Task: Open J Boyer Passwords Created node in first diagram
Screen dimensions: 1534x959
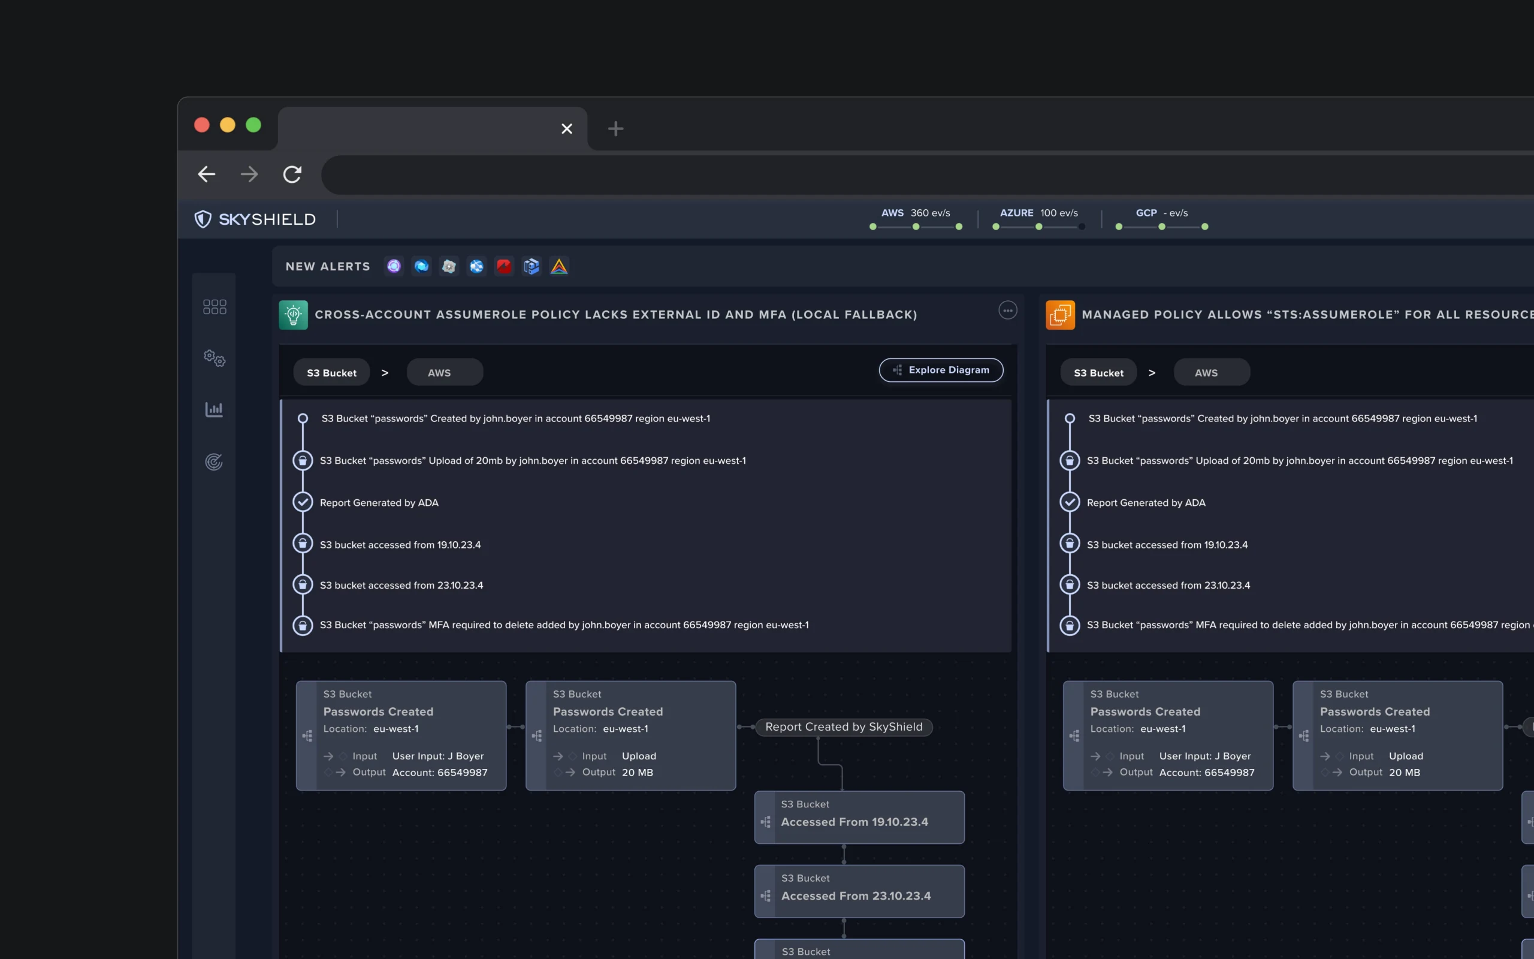Action: 401,736
